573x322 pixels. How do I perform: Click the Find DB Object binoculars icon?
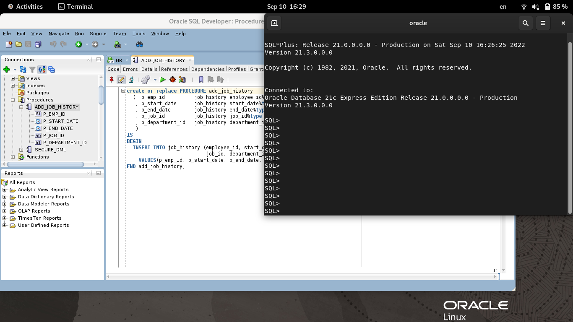[x=140, y=44]
